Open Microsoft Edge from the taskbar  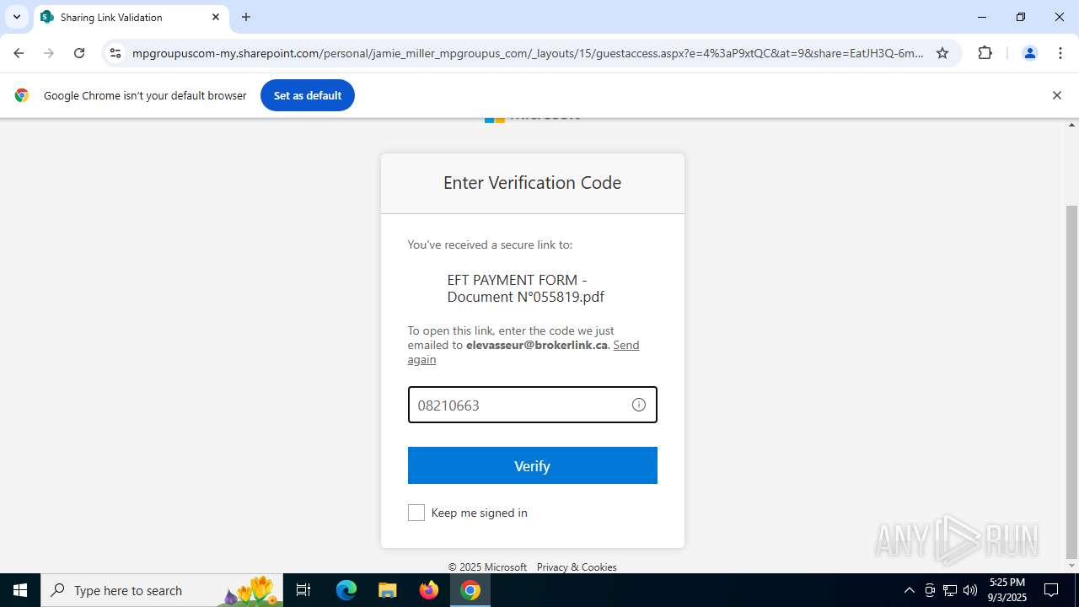coord(346,590)
